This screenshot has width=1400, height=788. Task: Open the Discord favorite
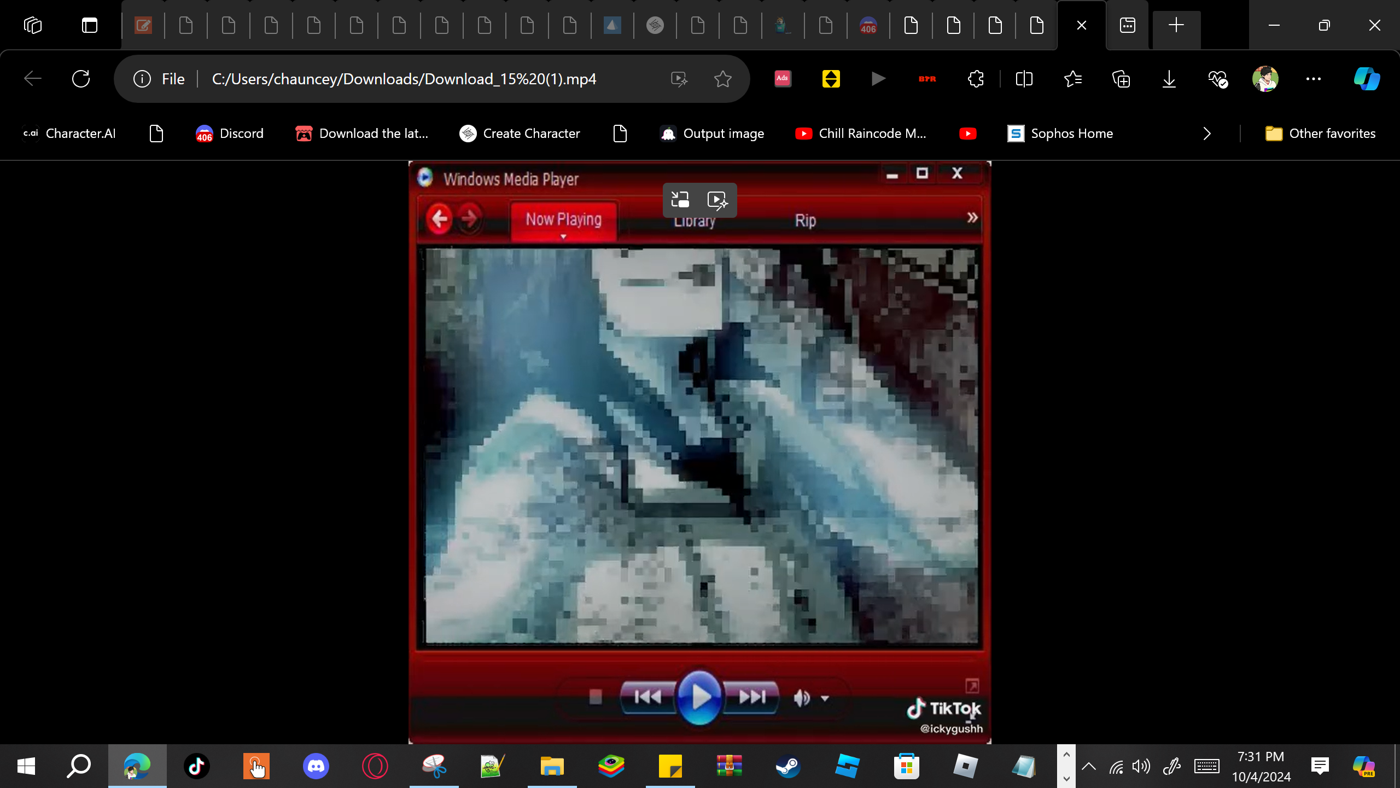tap(230, 134)
